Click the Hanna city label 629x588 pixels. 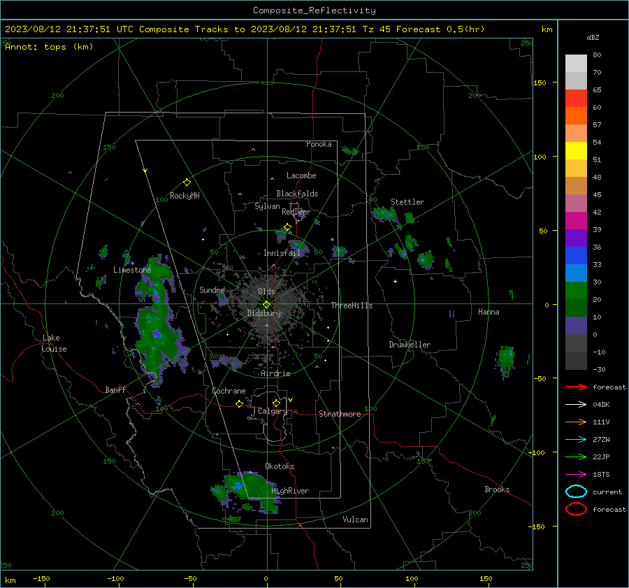pyautogui.click(x=489, y=312)
